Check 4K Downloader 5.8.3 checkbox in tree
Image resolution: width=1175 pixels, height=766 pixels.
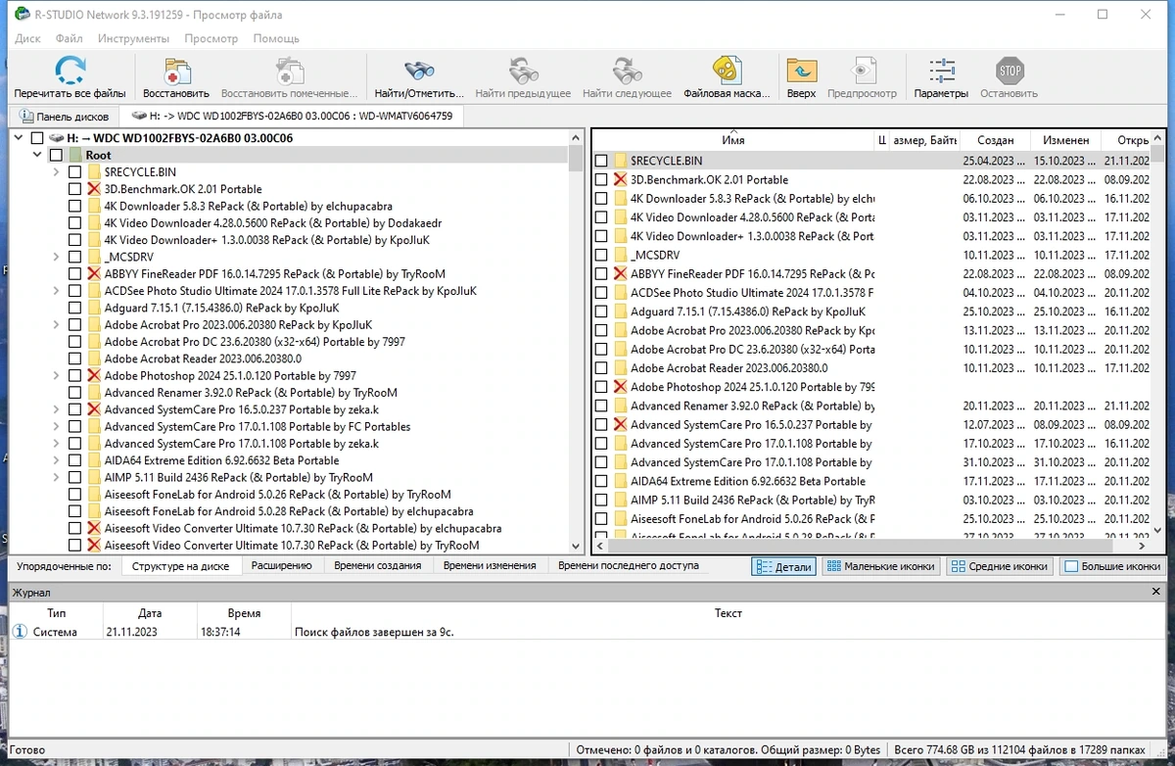pyautogui.click(x=74, y=207)
